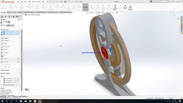Click Hide All Types icon
Image resolution: width=183 pixels, height=103 pixels.
click(x=125, y=7)
